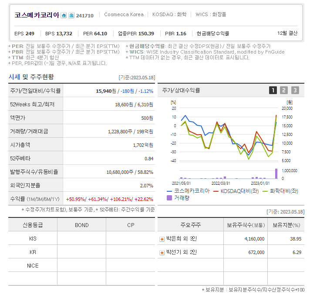The image size is (310, 295).
Task: Click the 업종PER 150.39 value
Action: (136, 34)
